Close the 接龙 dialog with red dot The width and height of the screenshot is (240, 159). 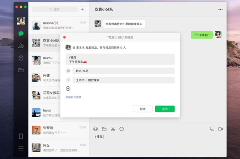pos(64,37)
